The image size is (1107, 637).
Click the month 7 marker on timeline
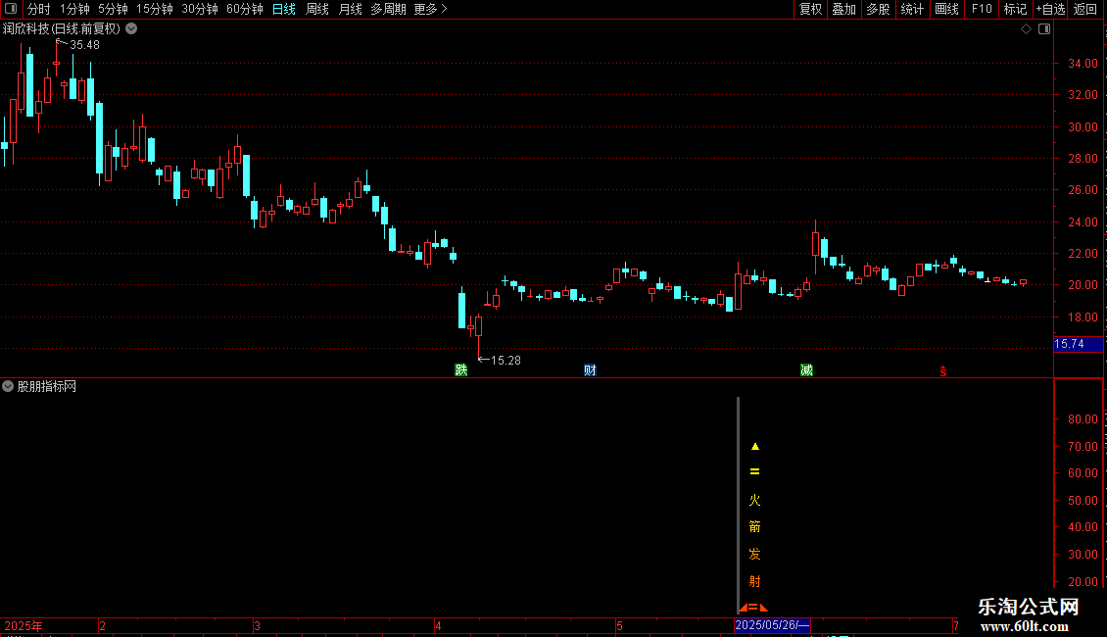[x=955, y=625]
